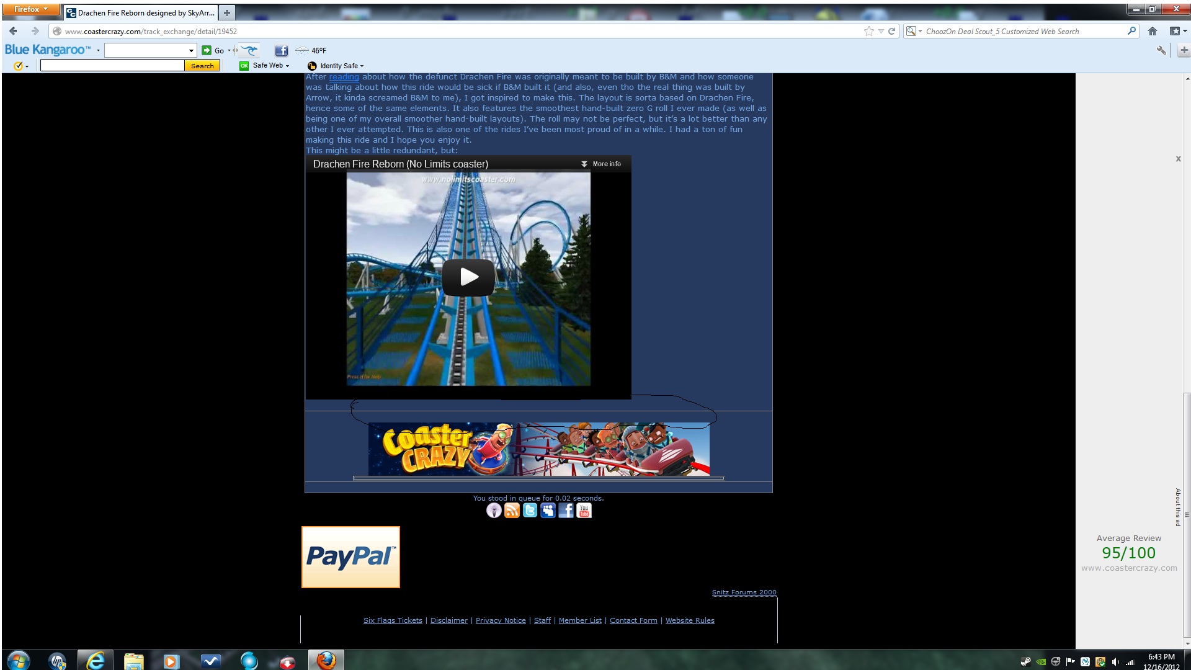Click the Blue Kangaroo Go button
This screenshot has height=670, width=1191.
213,50
